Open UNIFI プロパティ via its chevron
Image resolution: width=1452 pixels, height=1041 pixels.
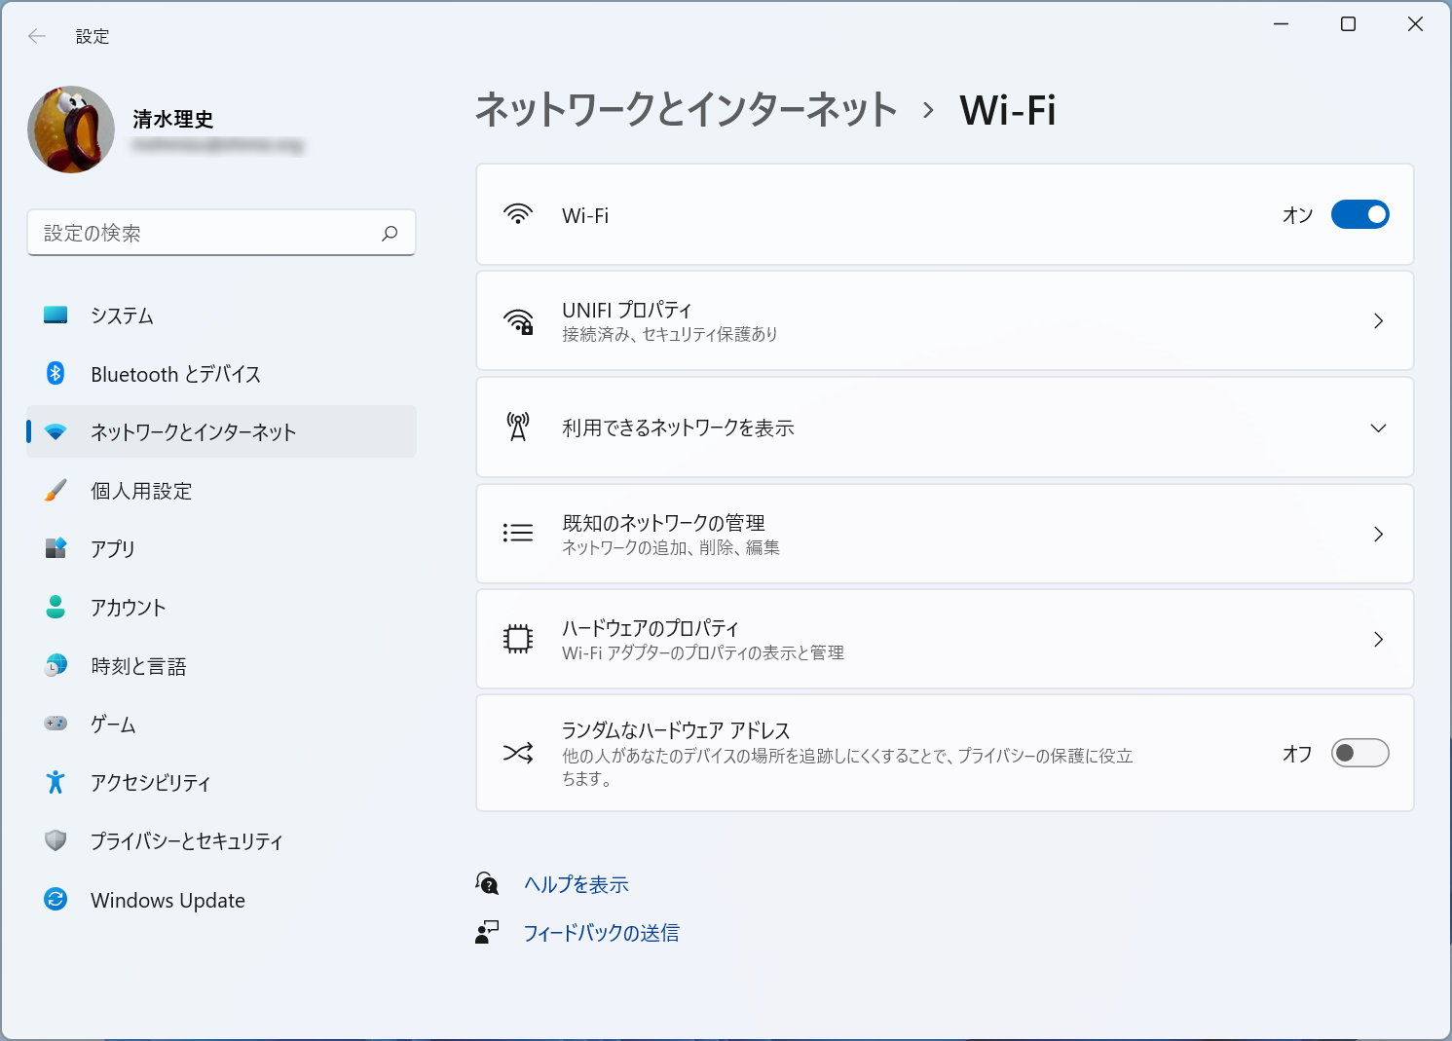[x=1378, y=320]
